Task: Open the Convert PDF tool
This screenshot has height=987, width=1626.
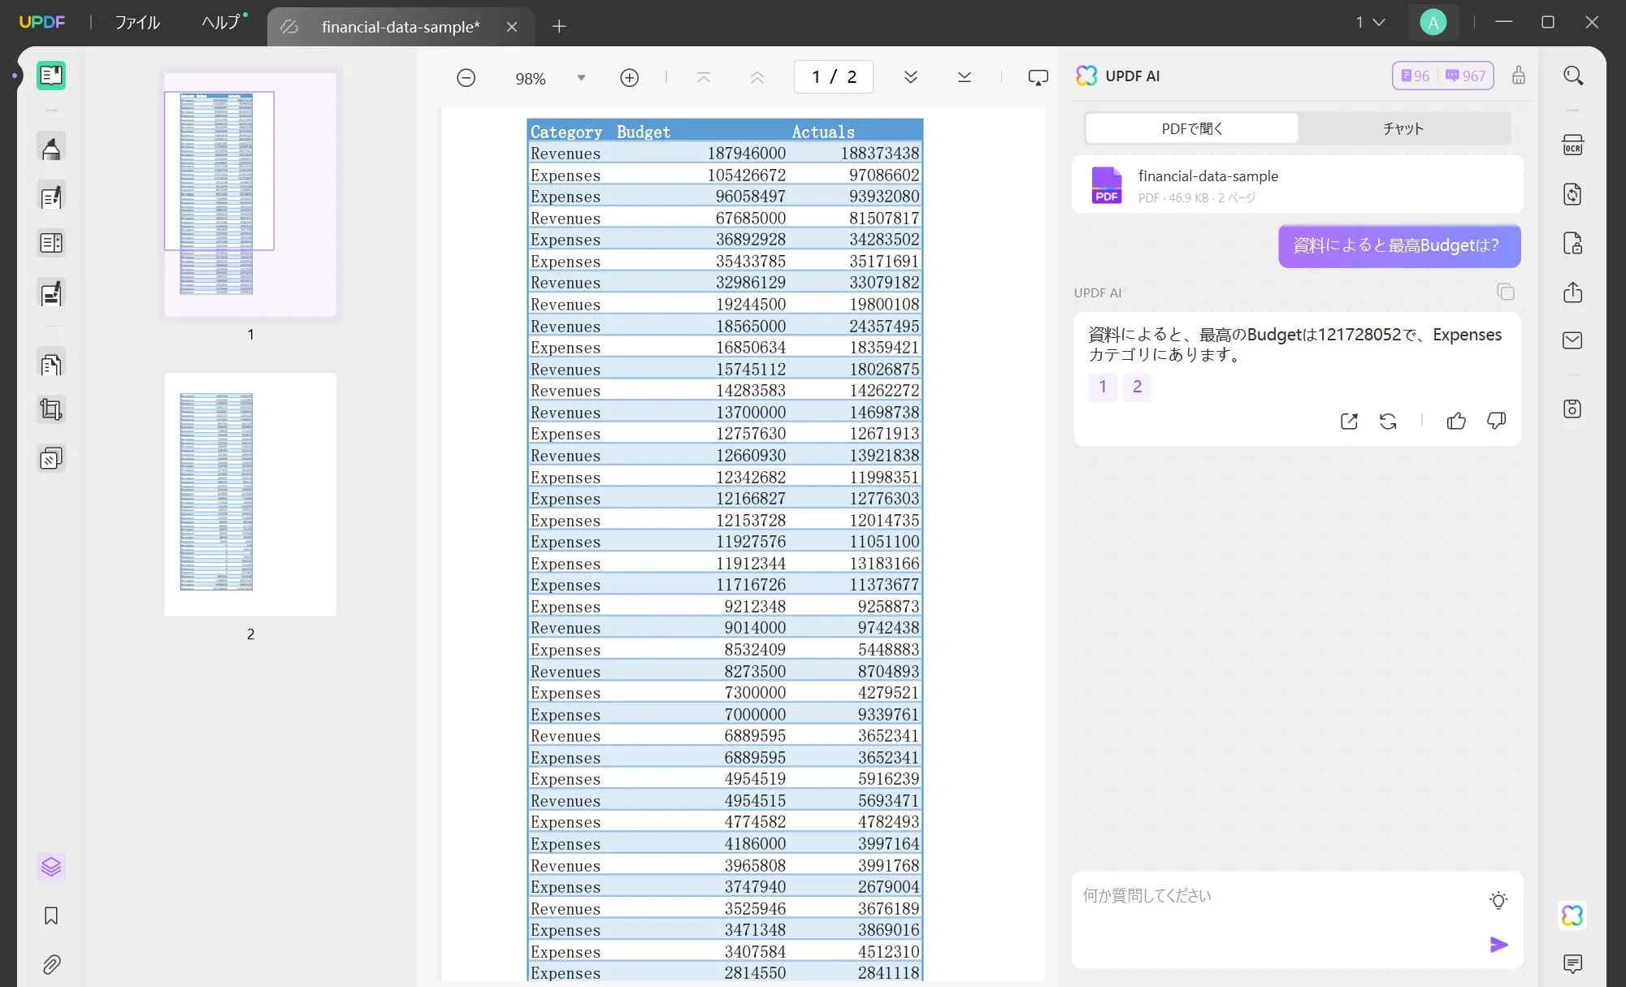Action: coord(1573,194)
